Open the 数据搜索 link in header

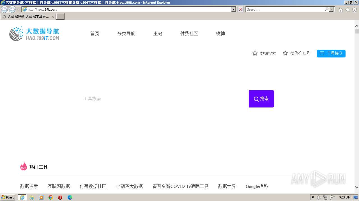point(268,53)
